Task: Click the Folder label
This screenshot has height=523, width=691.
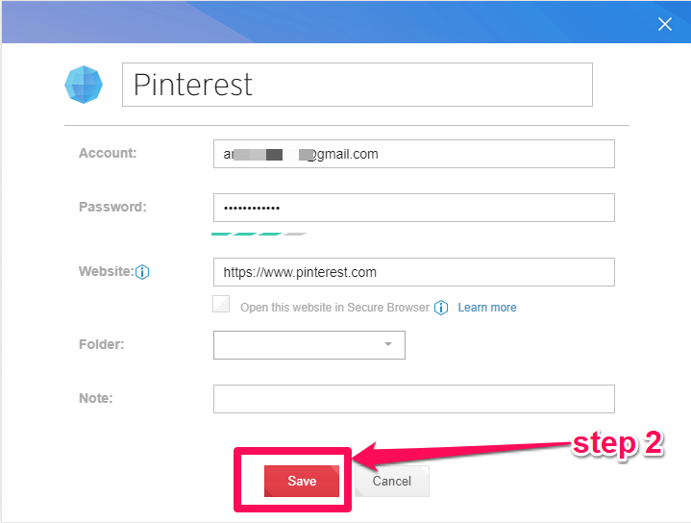Action: (x=101, y=344)
